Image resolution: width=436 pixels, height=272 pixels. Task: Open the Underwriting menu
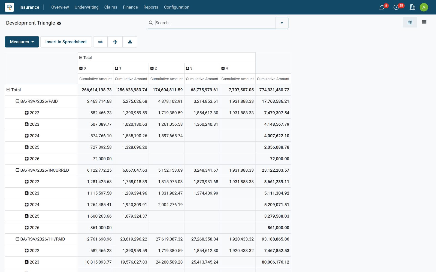coord(87,7)
